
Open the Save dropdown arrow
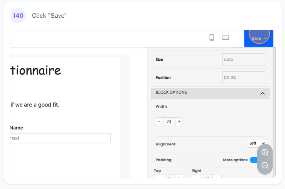[x=265, y=39]
